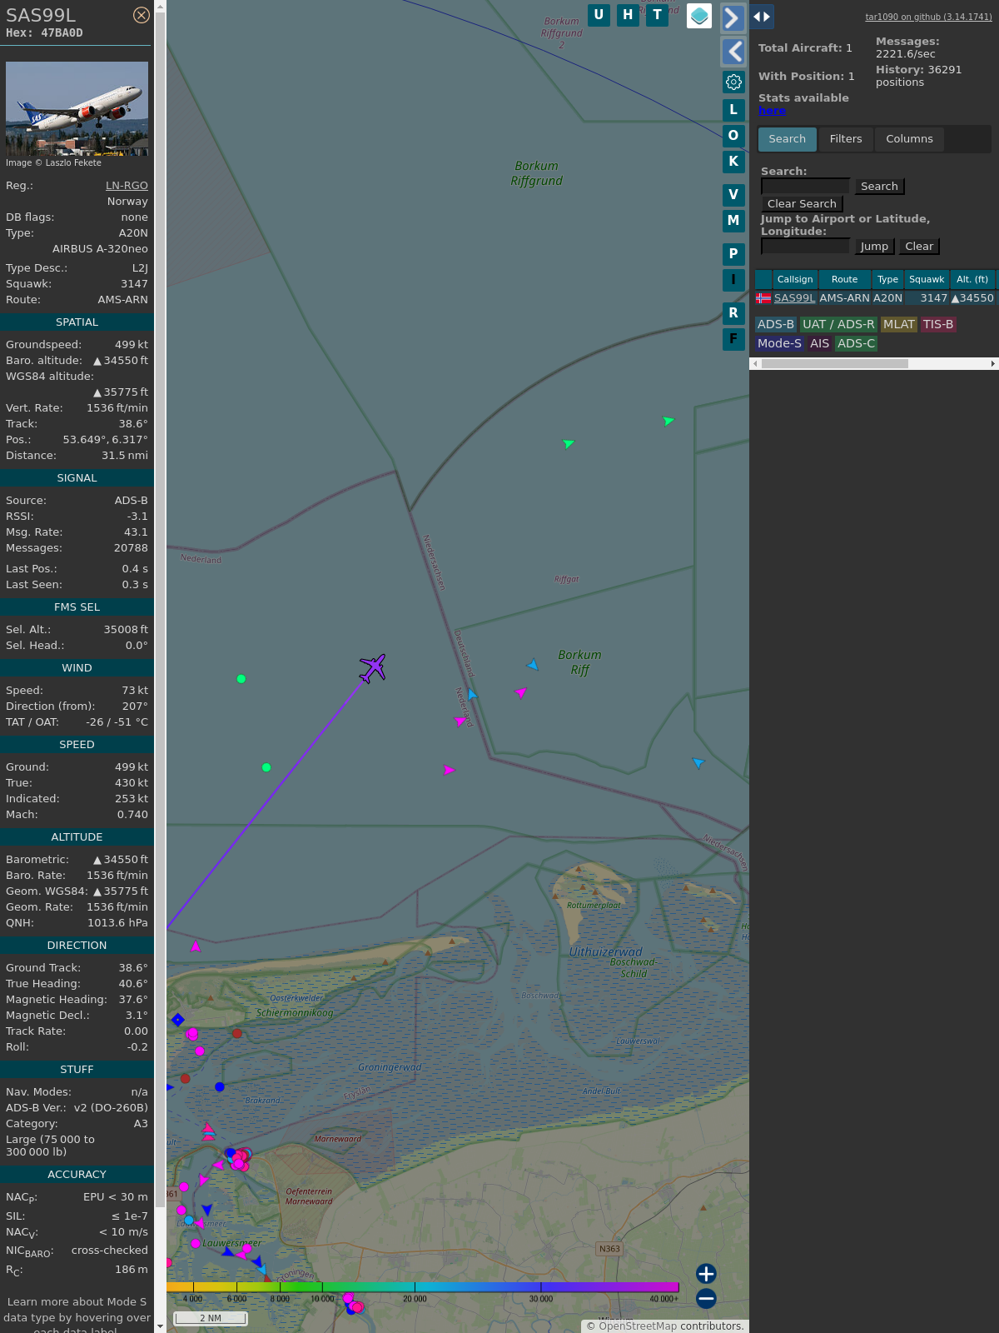The height and width of the screenshot is (1333, 999).
Task: Close the SAS99L aircraft info panel
Action: [x=142, y=15]
